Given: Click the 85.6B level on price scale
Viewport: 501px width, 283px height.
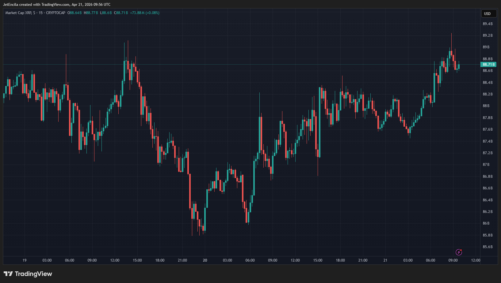Looking at the screenshot, I should click(x=488, y=247).
